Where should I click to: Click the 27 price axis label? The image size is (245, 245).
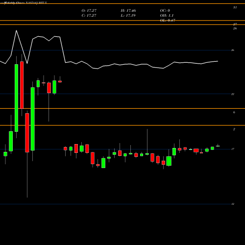click(x=235, y=24)
